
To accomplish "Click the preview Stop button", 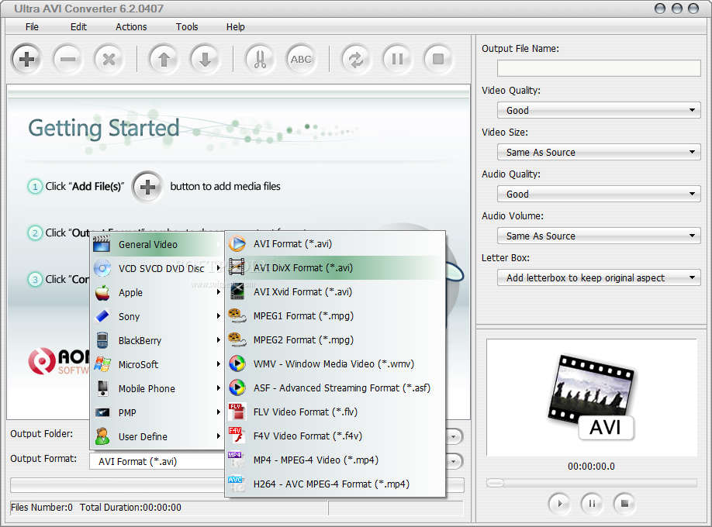I will (x=624, y=504).
